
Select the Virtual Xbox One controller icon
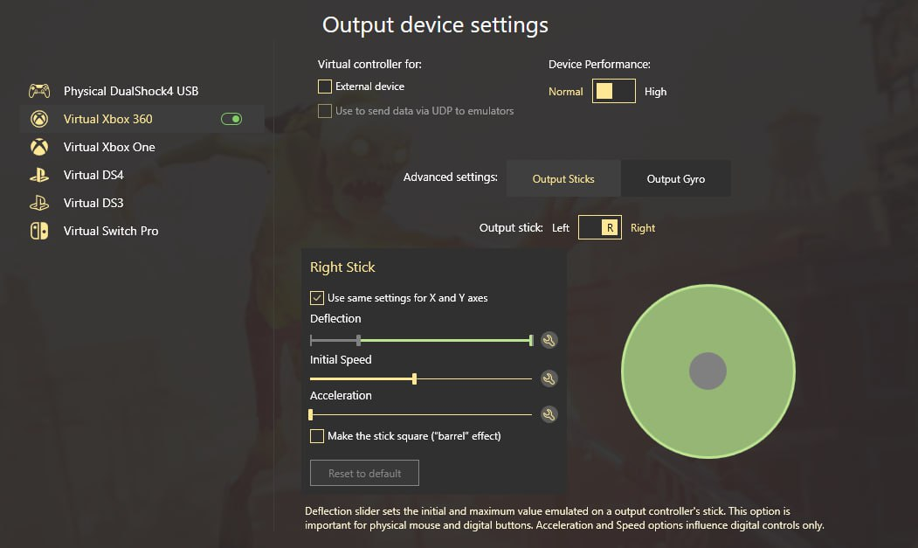[39, 146]
